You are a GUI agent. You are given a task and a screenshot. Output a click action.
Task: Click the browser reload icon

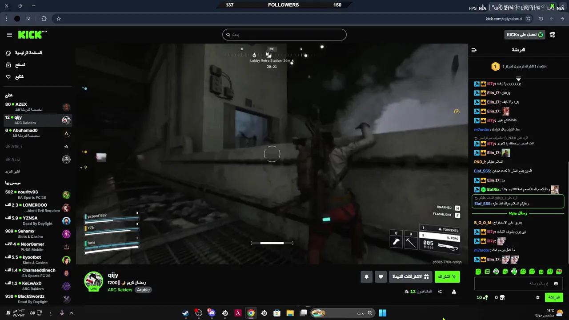pyautogui.click(x=541, y=19)
